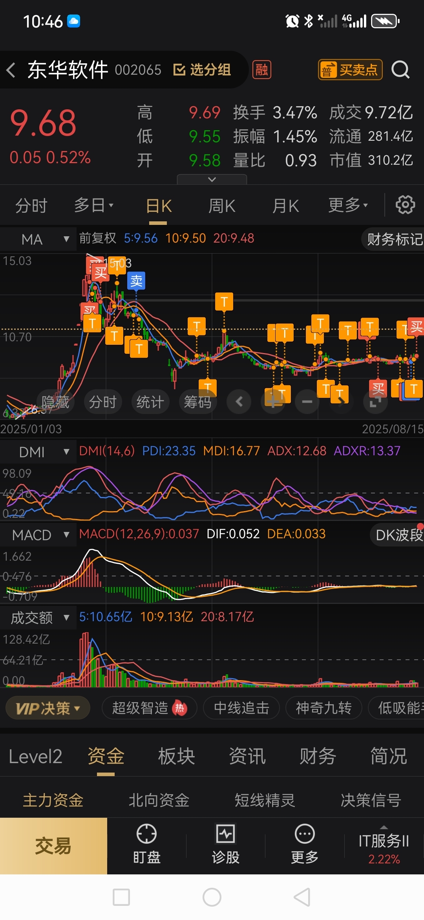Hide chart markers with 隐藏
424x920 pixels.
point(55,402)
